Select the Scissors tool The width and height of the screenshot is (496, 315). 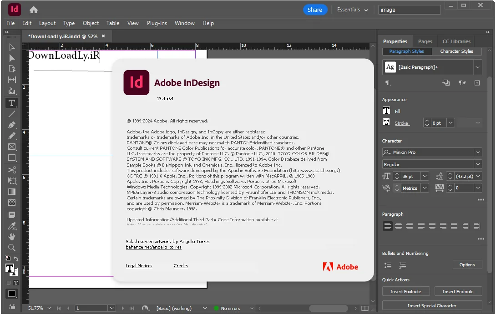pyautogui.click(x=12, y=170)
